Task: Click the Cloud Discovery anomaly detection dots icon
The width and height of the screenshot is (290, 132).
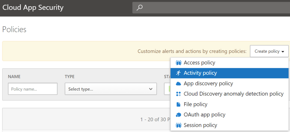Action: tap(178, 94)
